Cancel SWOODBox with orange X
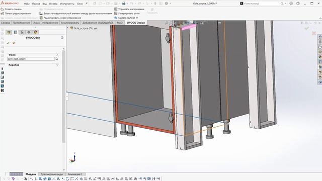This screenshot has height=181, width=322. coord(14,43)
